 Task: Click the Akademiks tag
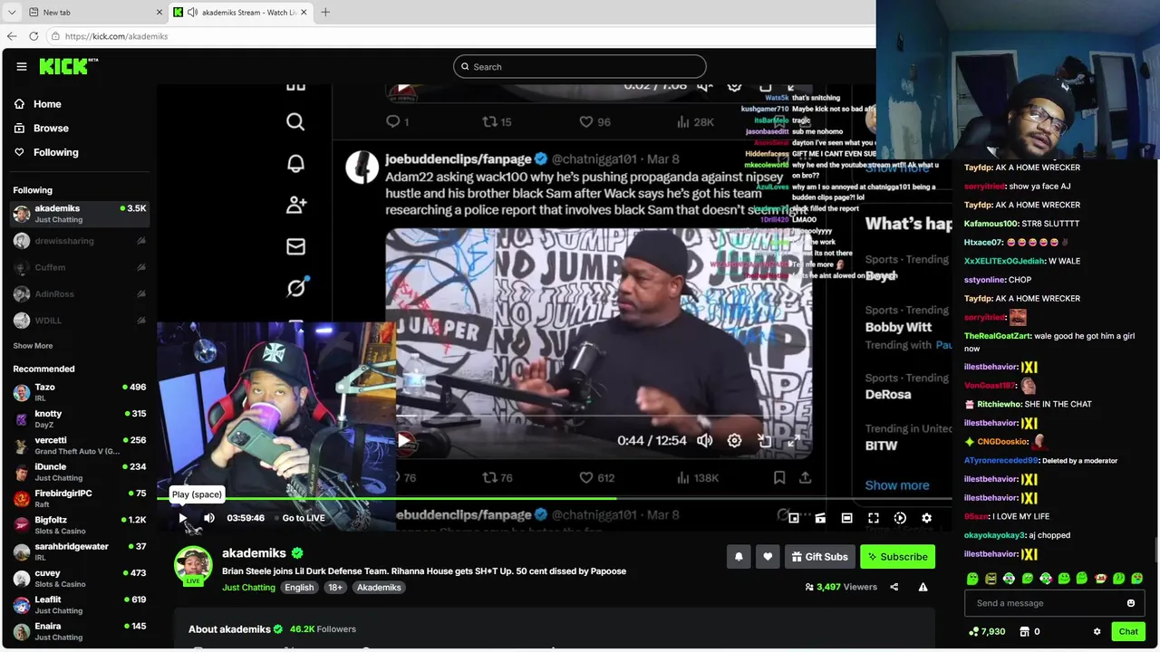(x=379, y=588)
